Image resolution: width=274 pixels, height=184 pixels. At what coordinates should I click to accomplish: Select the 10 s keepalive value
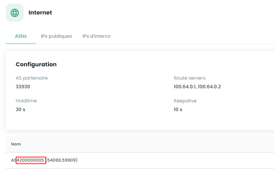click(x=178, y=109)
